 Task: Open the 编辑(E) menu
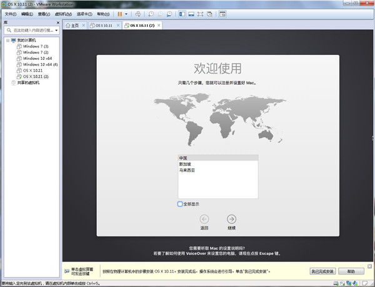pyautogui.click(x=27, y=14)
